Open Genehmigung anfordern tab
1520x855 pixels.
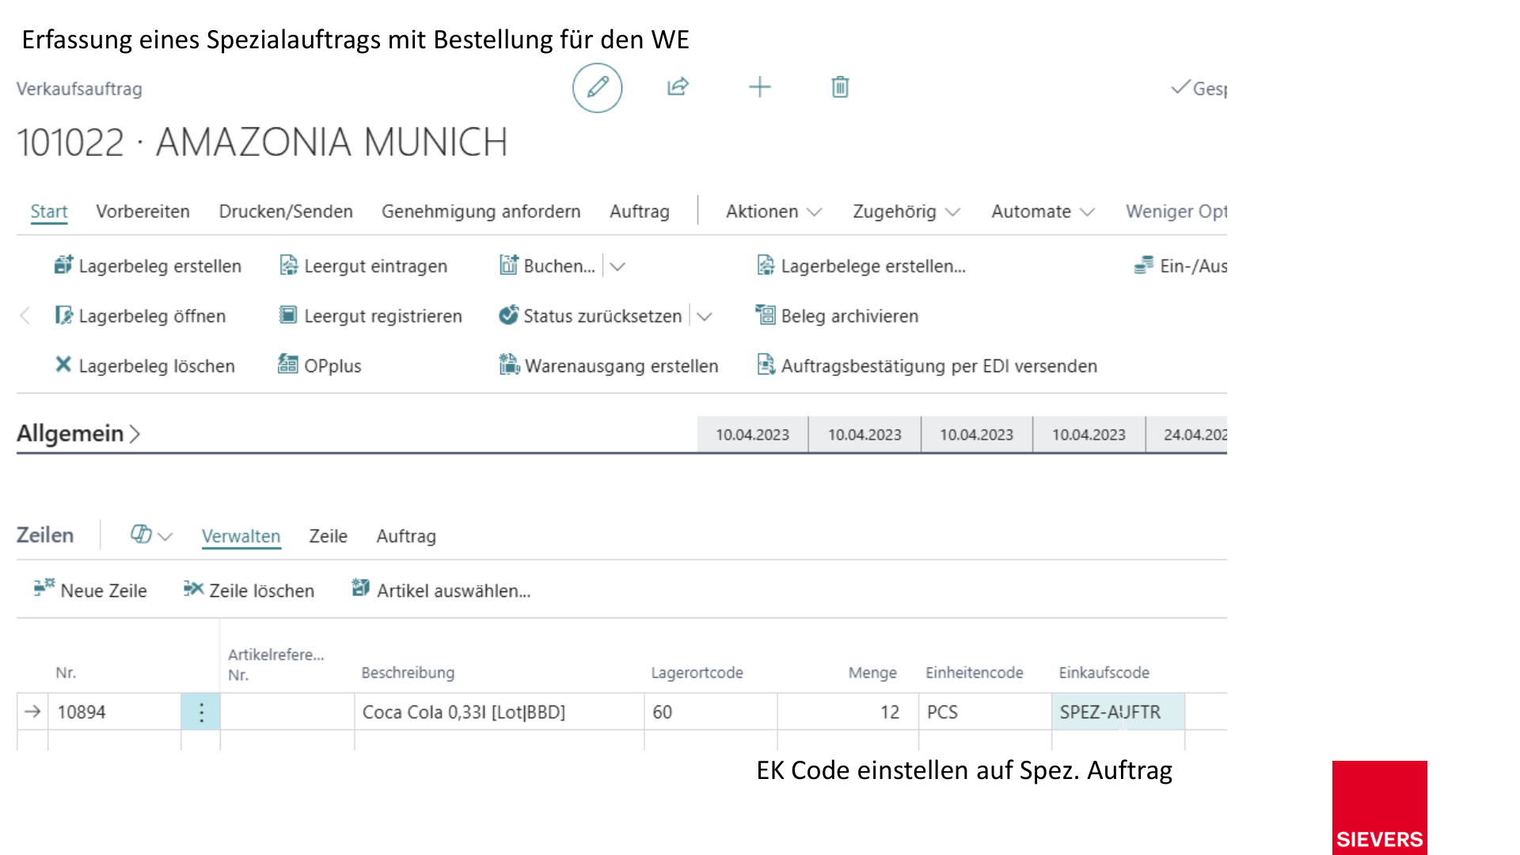481,211
